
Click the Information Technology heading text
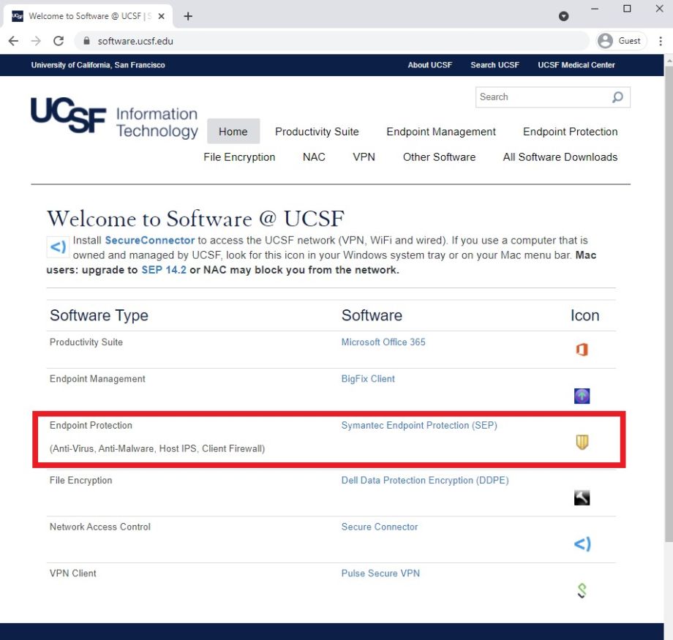(157, 122)
